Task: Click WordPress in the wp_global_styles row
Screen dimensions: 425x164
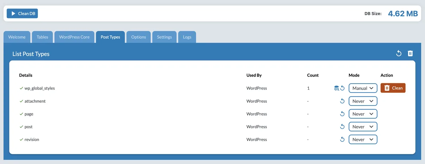Action: (257, 88)
